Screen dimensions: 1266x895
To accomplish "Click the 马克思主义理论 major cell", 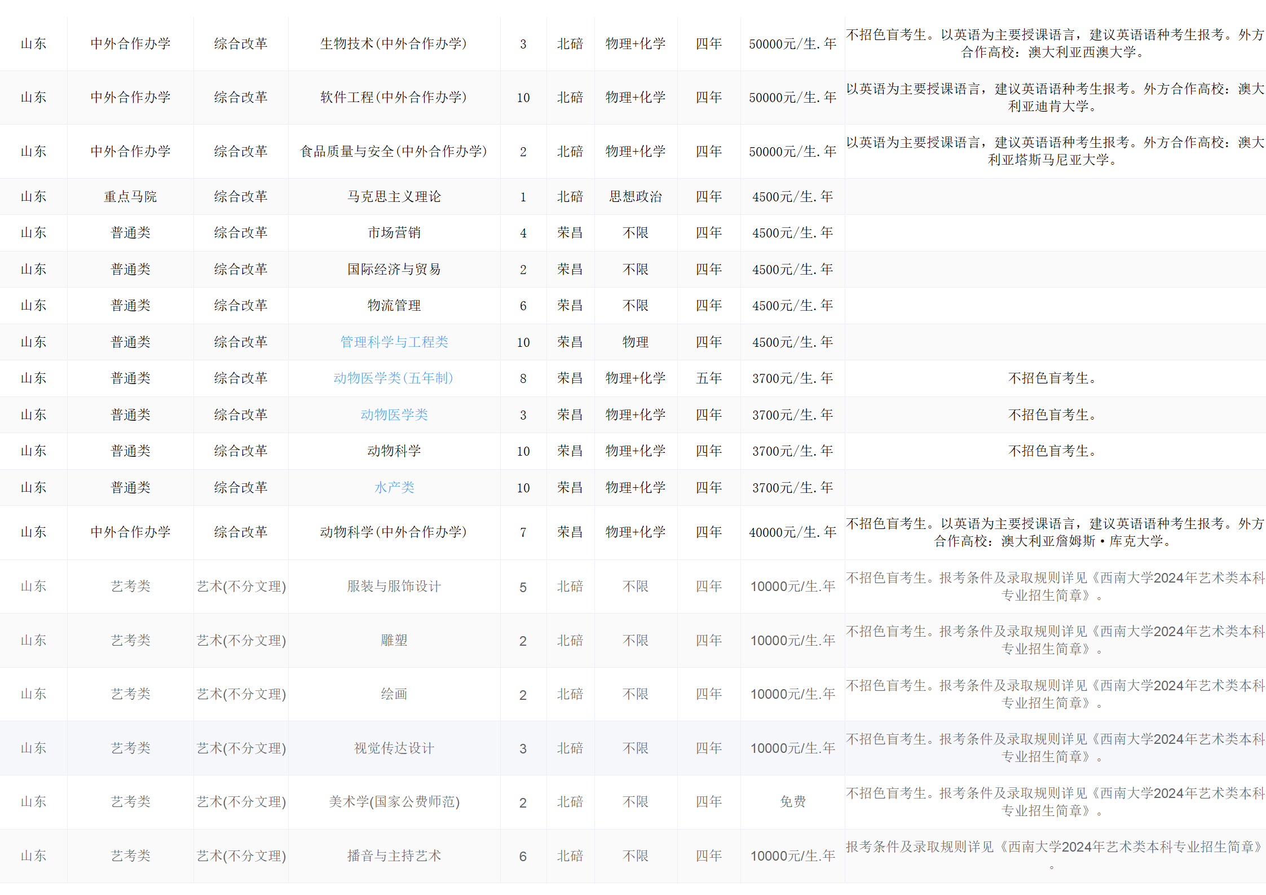I will 394,196.
